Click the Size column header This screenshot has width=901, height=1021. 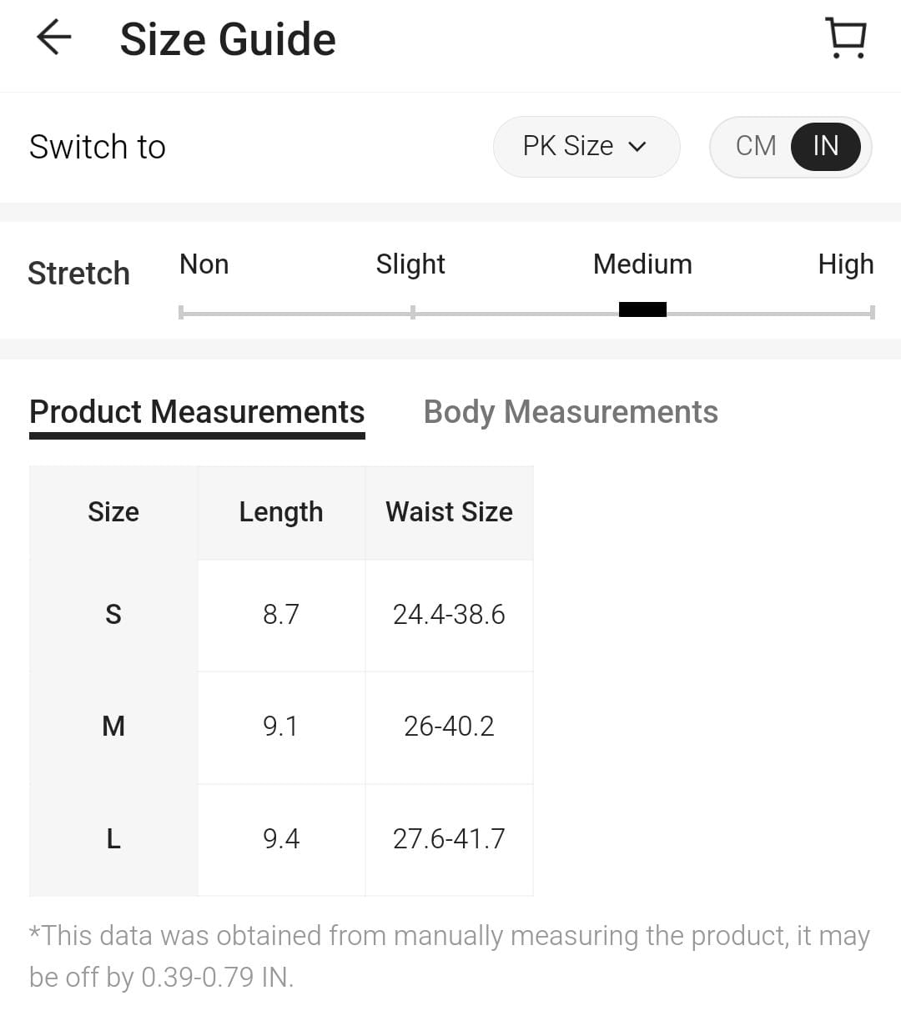pyautogui.click(x=113, y=512)
